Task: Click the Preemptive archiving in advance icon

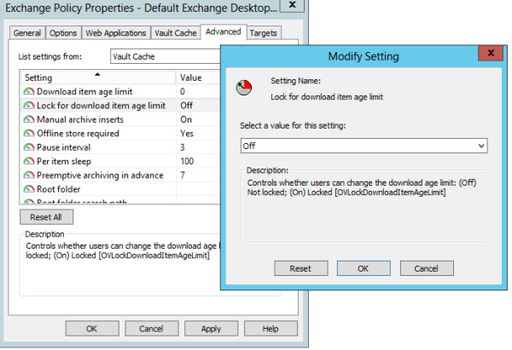Action: tap(28, 175)
